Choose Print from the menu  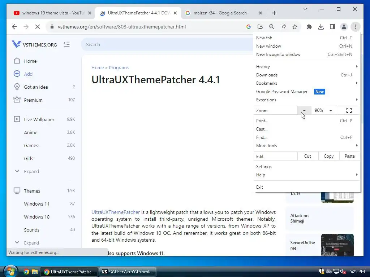tap(307, 120)
